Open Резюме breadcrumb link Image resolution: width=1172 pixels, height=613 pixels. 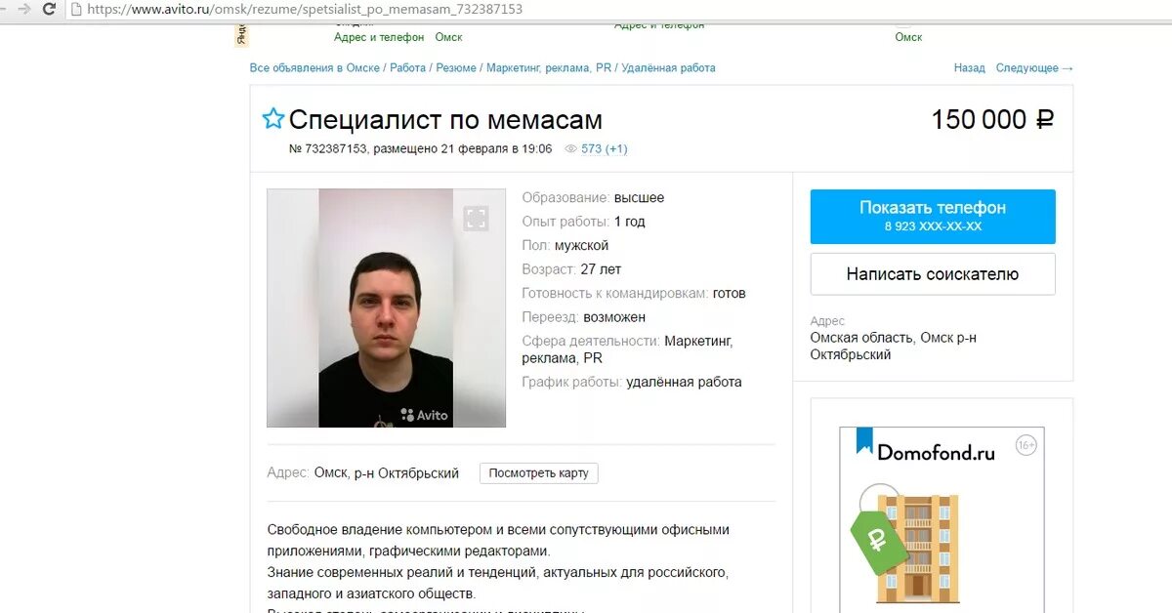(456, 68)
